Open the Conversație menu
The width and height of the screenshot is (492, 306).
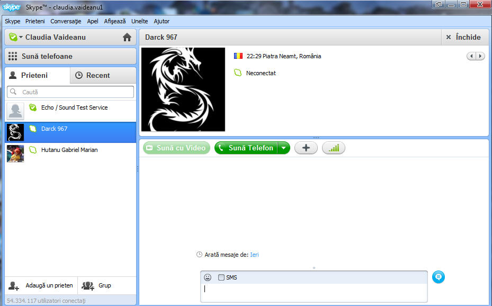[66, 21]
